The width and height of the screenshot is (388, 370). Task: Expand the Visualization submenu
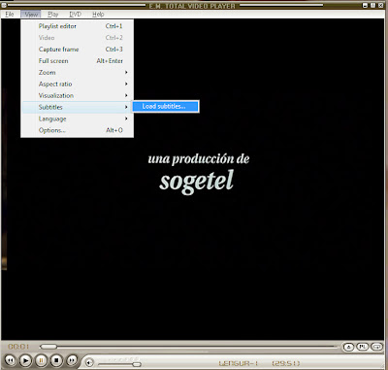(78, 95)
